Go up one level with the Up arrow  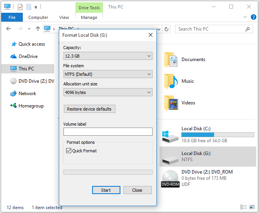[x=38, y=29]
